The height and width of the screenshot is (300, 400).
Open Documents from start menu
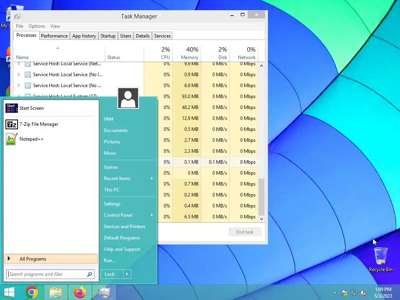pos(116,130)
